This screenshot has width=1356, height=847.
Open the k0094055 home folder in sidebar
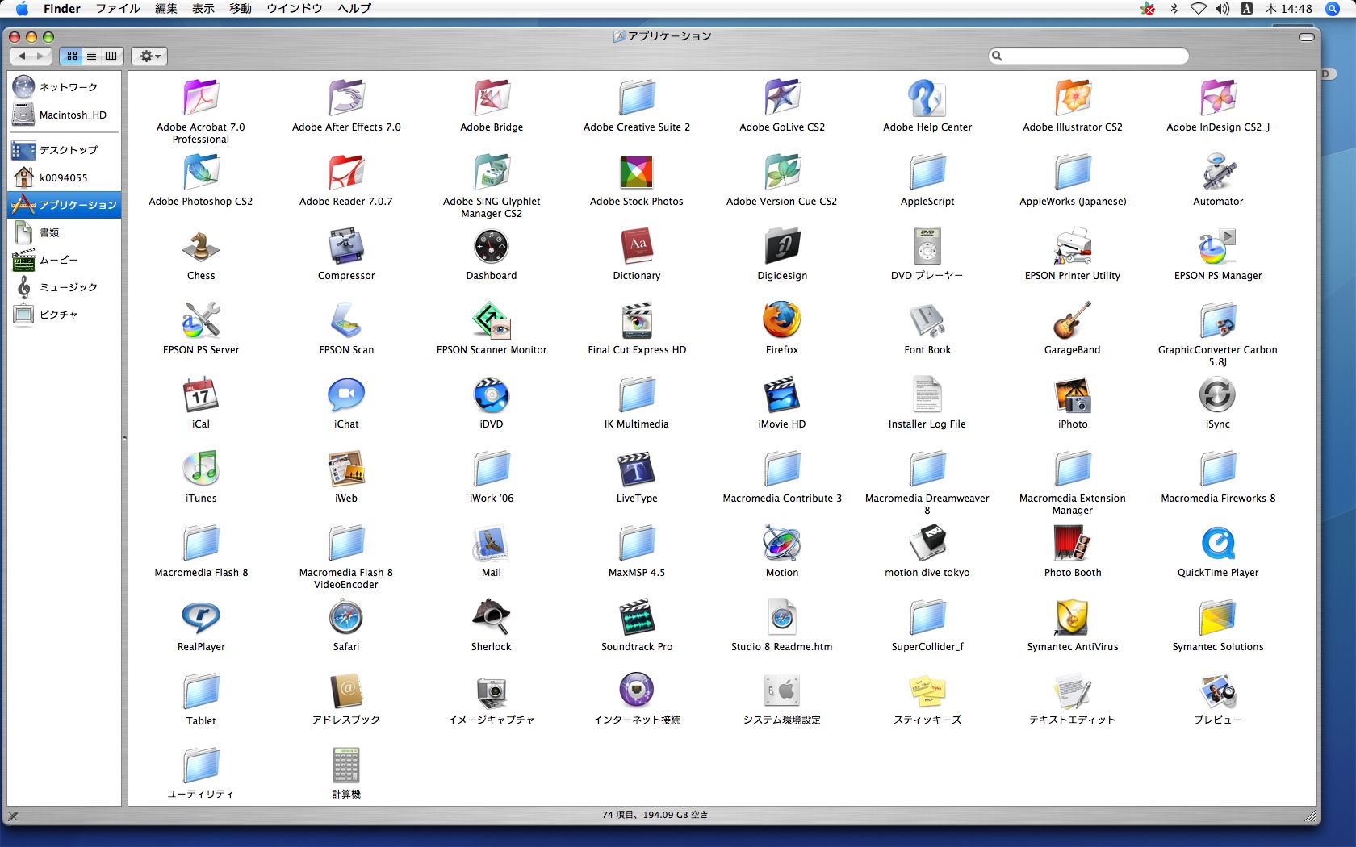pyautogui.click(x=65, y=177)
